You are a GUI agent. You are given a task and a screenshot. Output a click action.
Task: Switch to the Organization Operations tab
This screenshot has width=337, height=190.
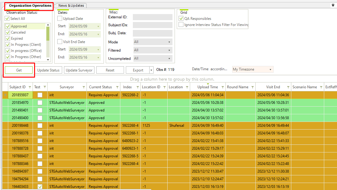click(x=30, y=5)
